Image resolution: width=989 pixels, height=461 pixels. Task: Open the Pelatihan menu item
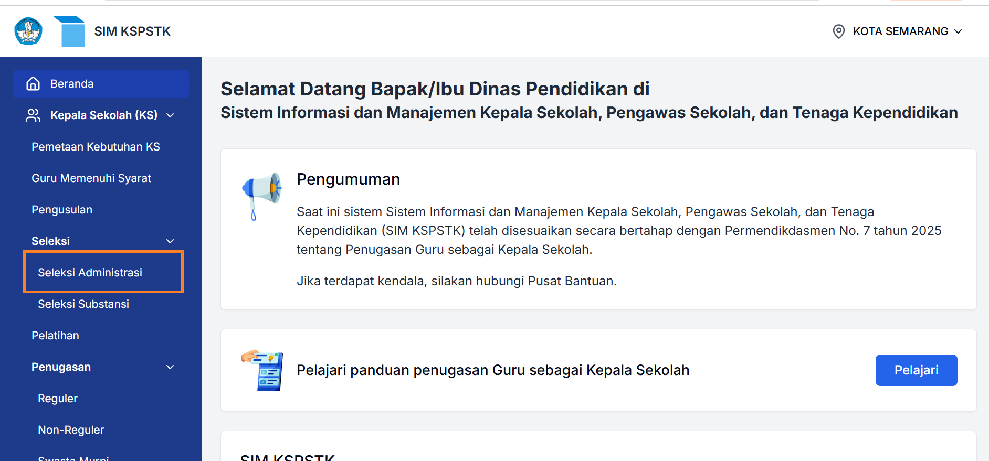pyautogui.click(x=55, y=336)
